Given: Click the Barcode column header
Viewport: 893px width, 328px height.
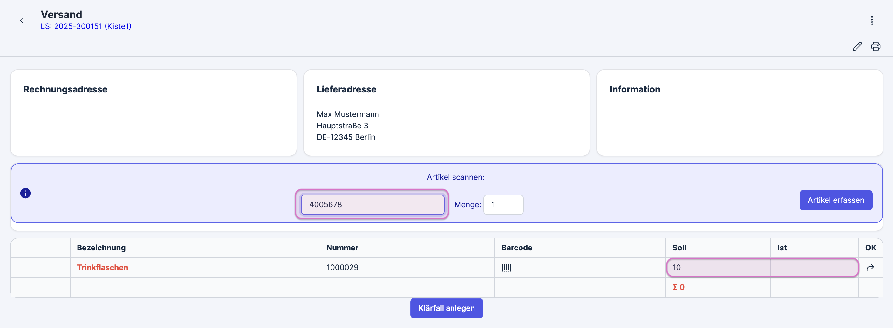Looking at the screenshot, I should point(516,248).
